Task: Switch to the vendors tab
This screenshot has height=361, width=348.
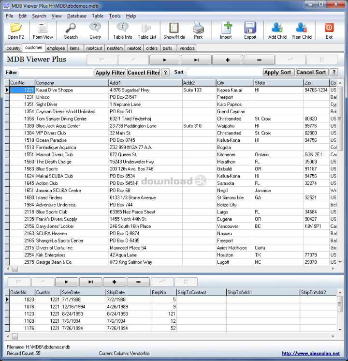Action: click(x=187, y=48)
